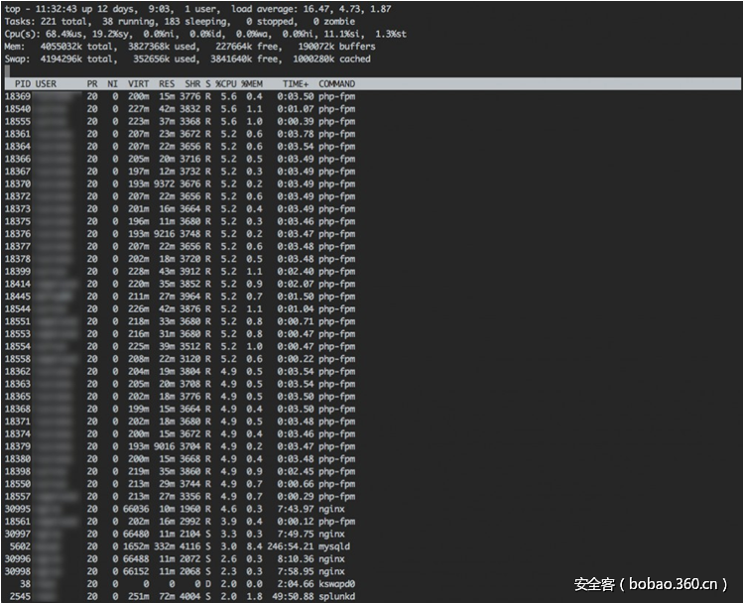743x603 pixels.
Task: Click RES value 9216
Action: pyautogui.click(x=164, y=234)
